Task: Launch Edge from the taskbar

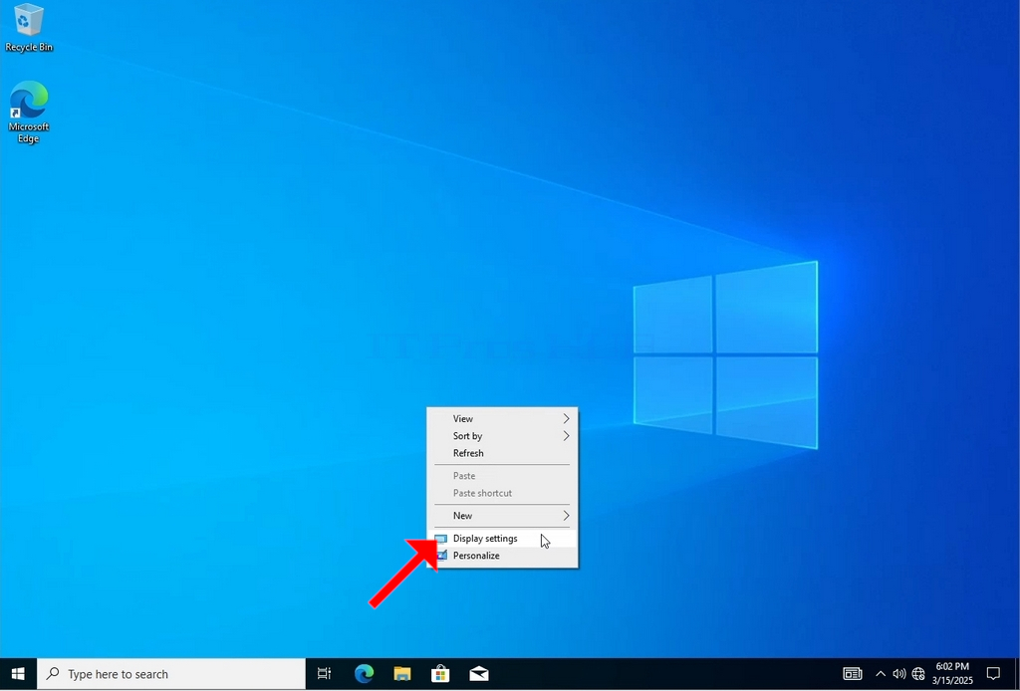Action: click(x=364, y=674)
